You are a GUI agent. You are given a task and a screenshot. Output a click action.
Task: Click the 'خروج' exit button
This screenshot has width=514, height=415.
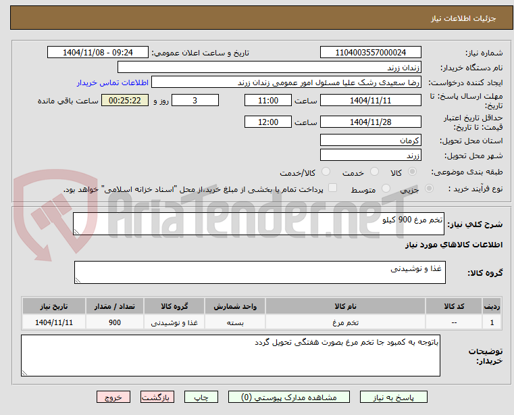coord(113,397)
